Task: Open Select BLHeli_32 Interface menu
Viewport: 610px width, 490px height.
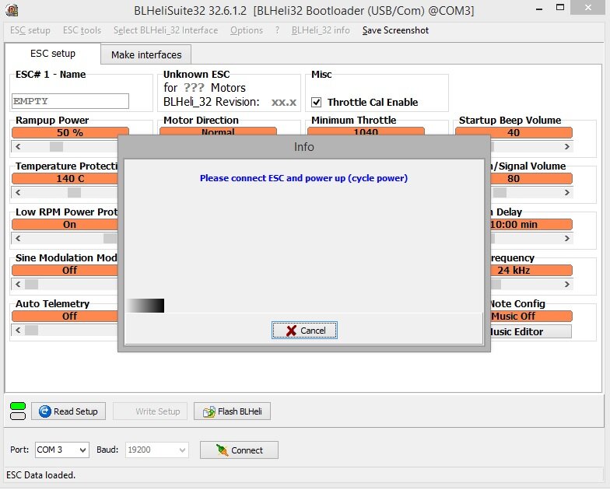Action: [x=166, y=30]
